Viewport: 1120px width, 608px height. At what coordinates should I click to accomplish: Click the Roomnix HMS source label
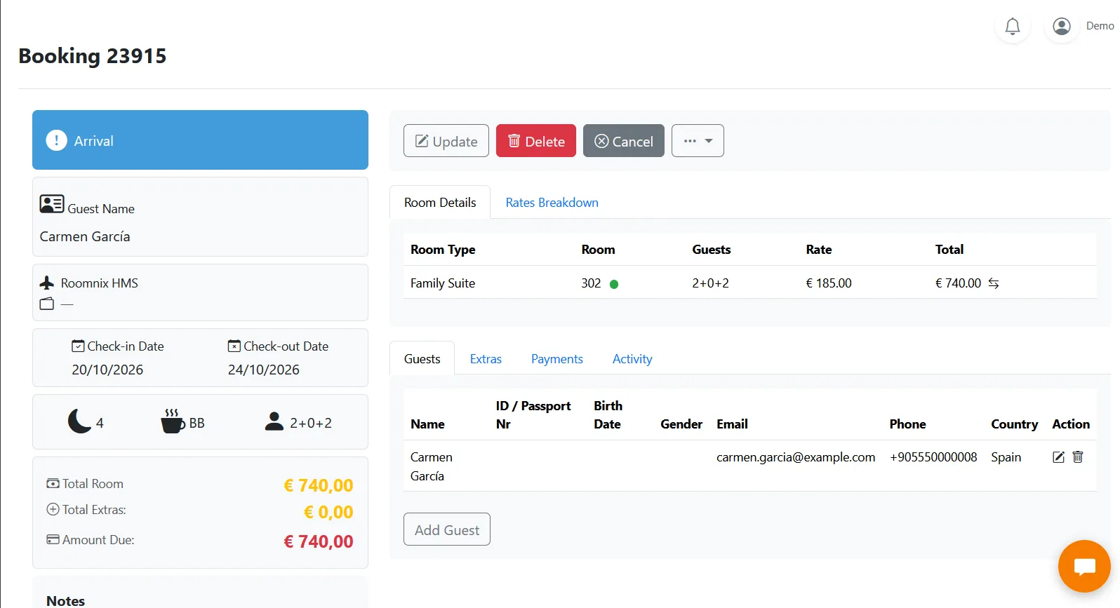tap(100, 283)
